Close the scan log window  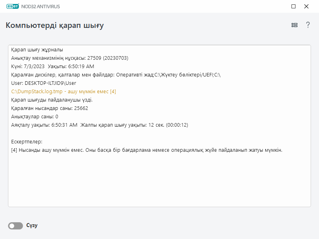click(x=306, y=6)
